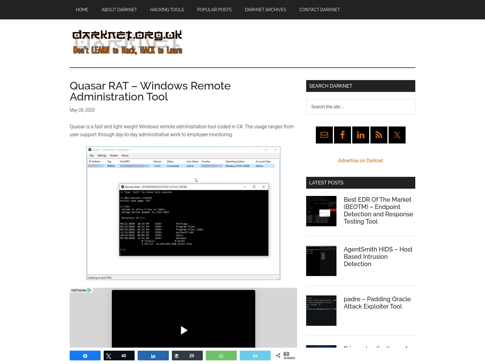Open the RSS feed icon

click(x=379, y=135)
